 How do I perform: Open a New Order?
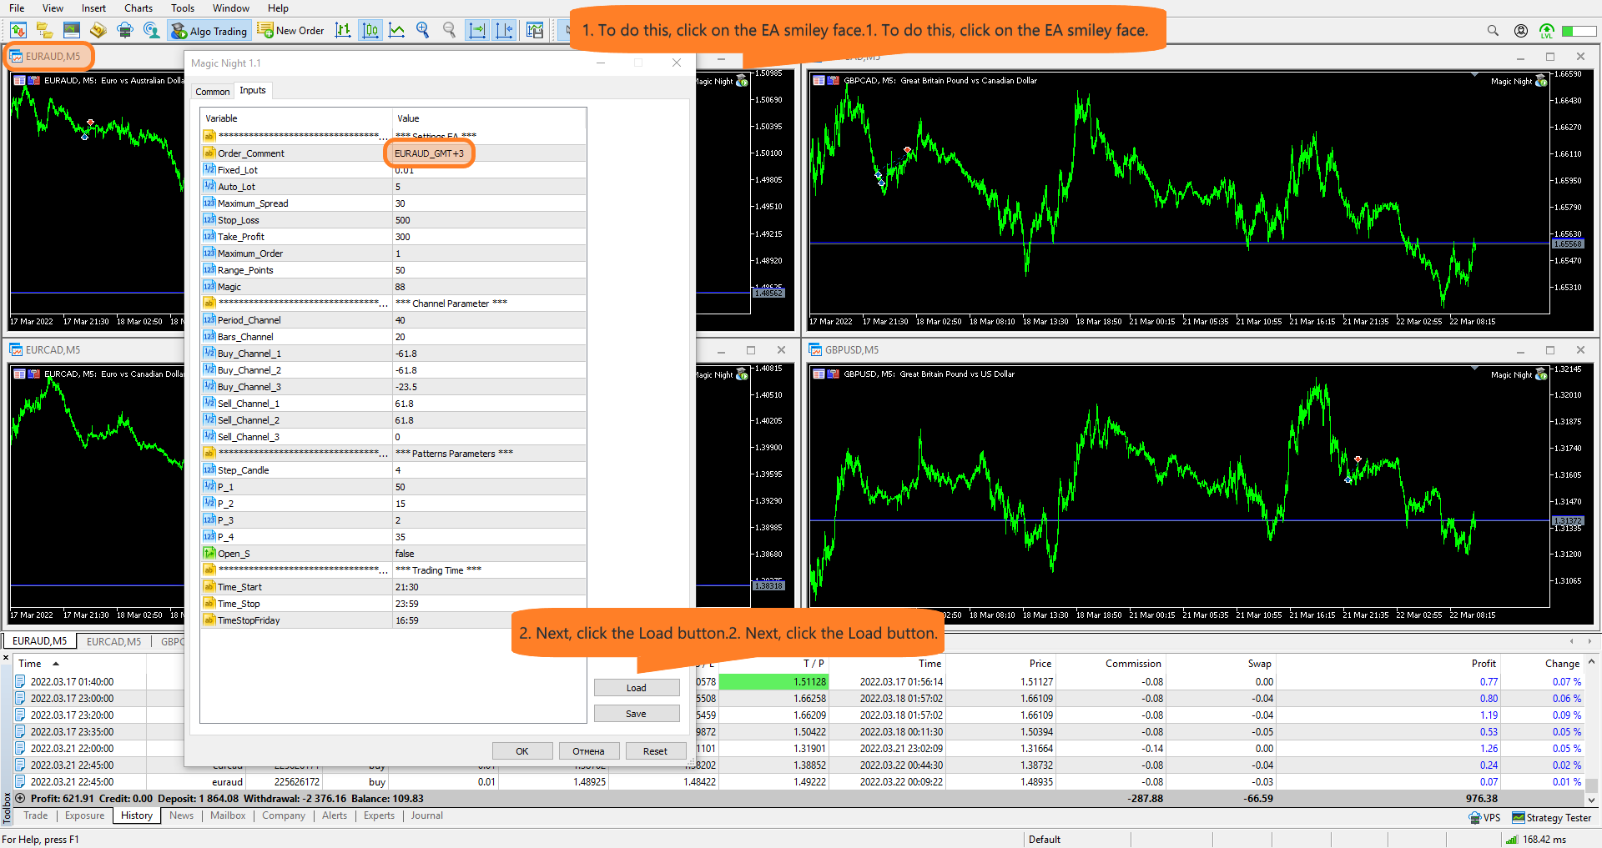[x=291, y=31]
